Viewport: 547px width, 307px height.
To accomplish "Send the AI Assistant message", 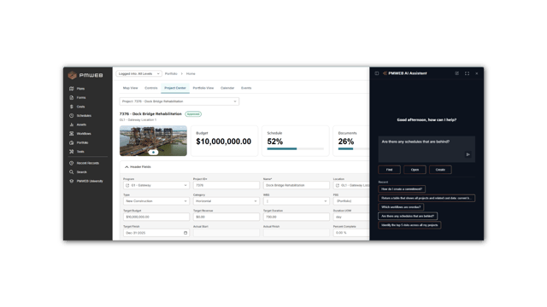I will (468, 154).
